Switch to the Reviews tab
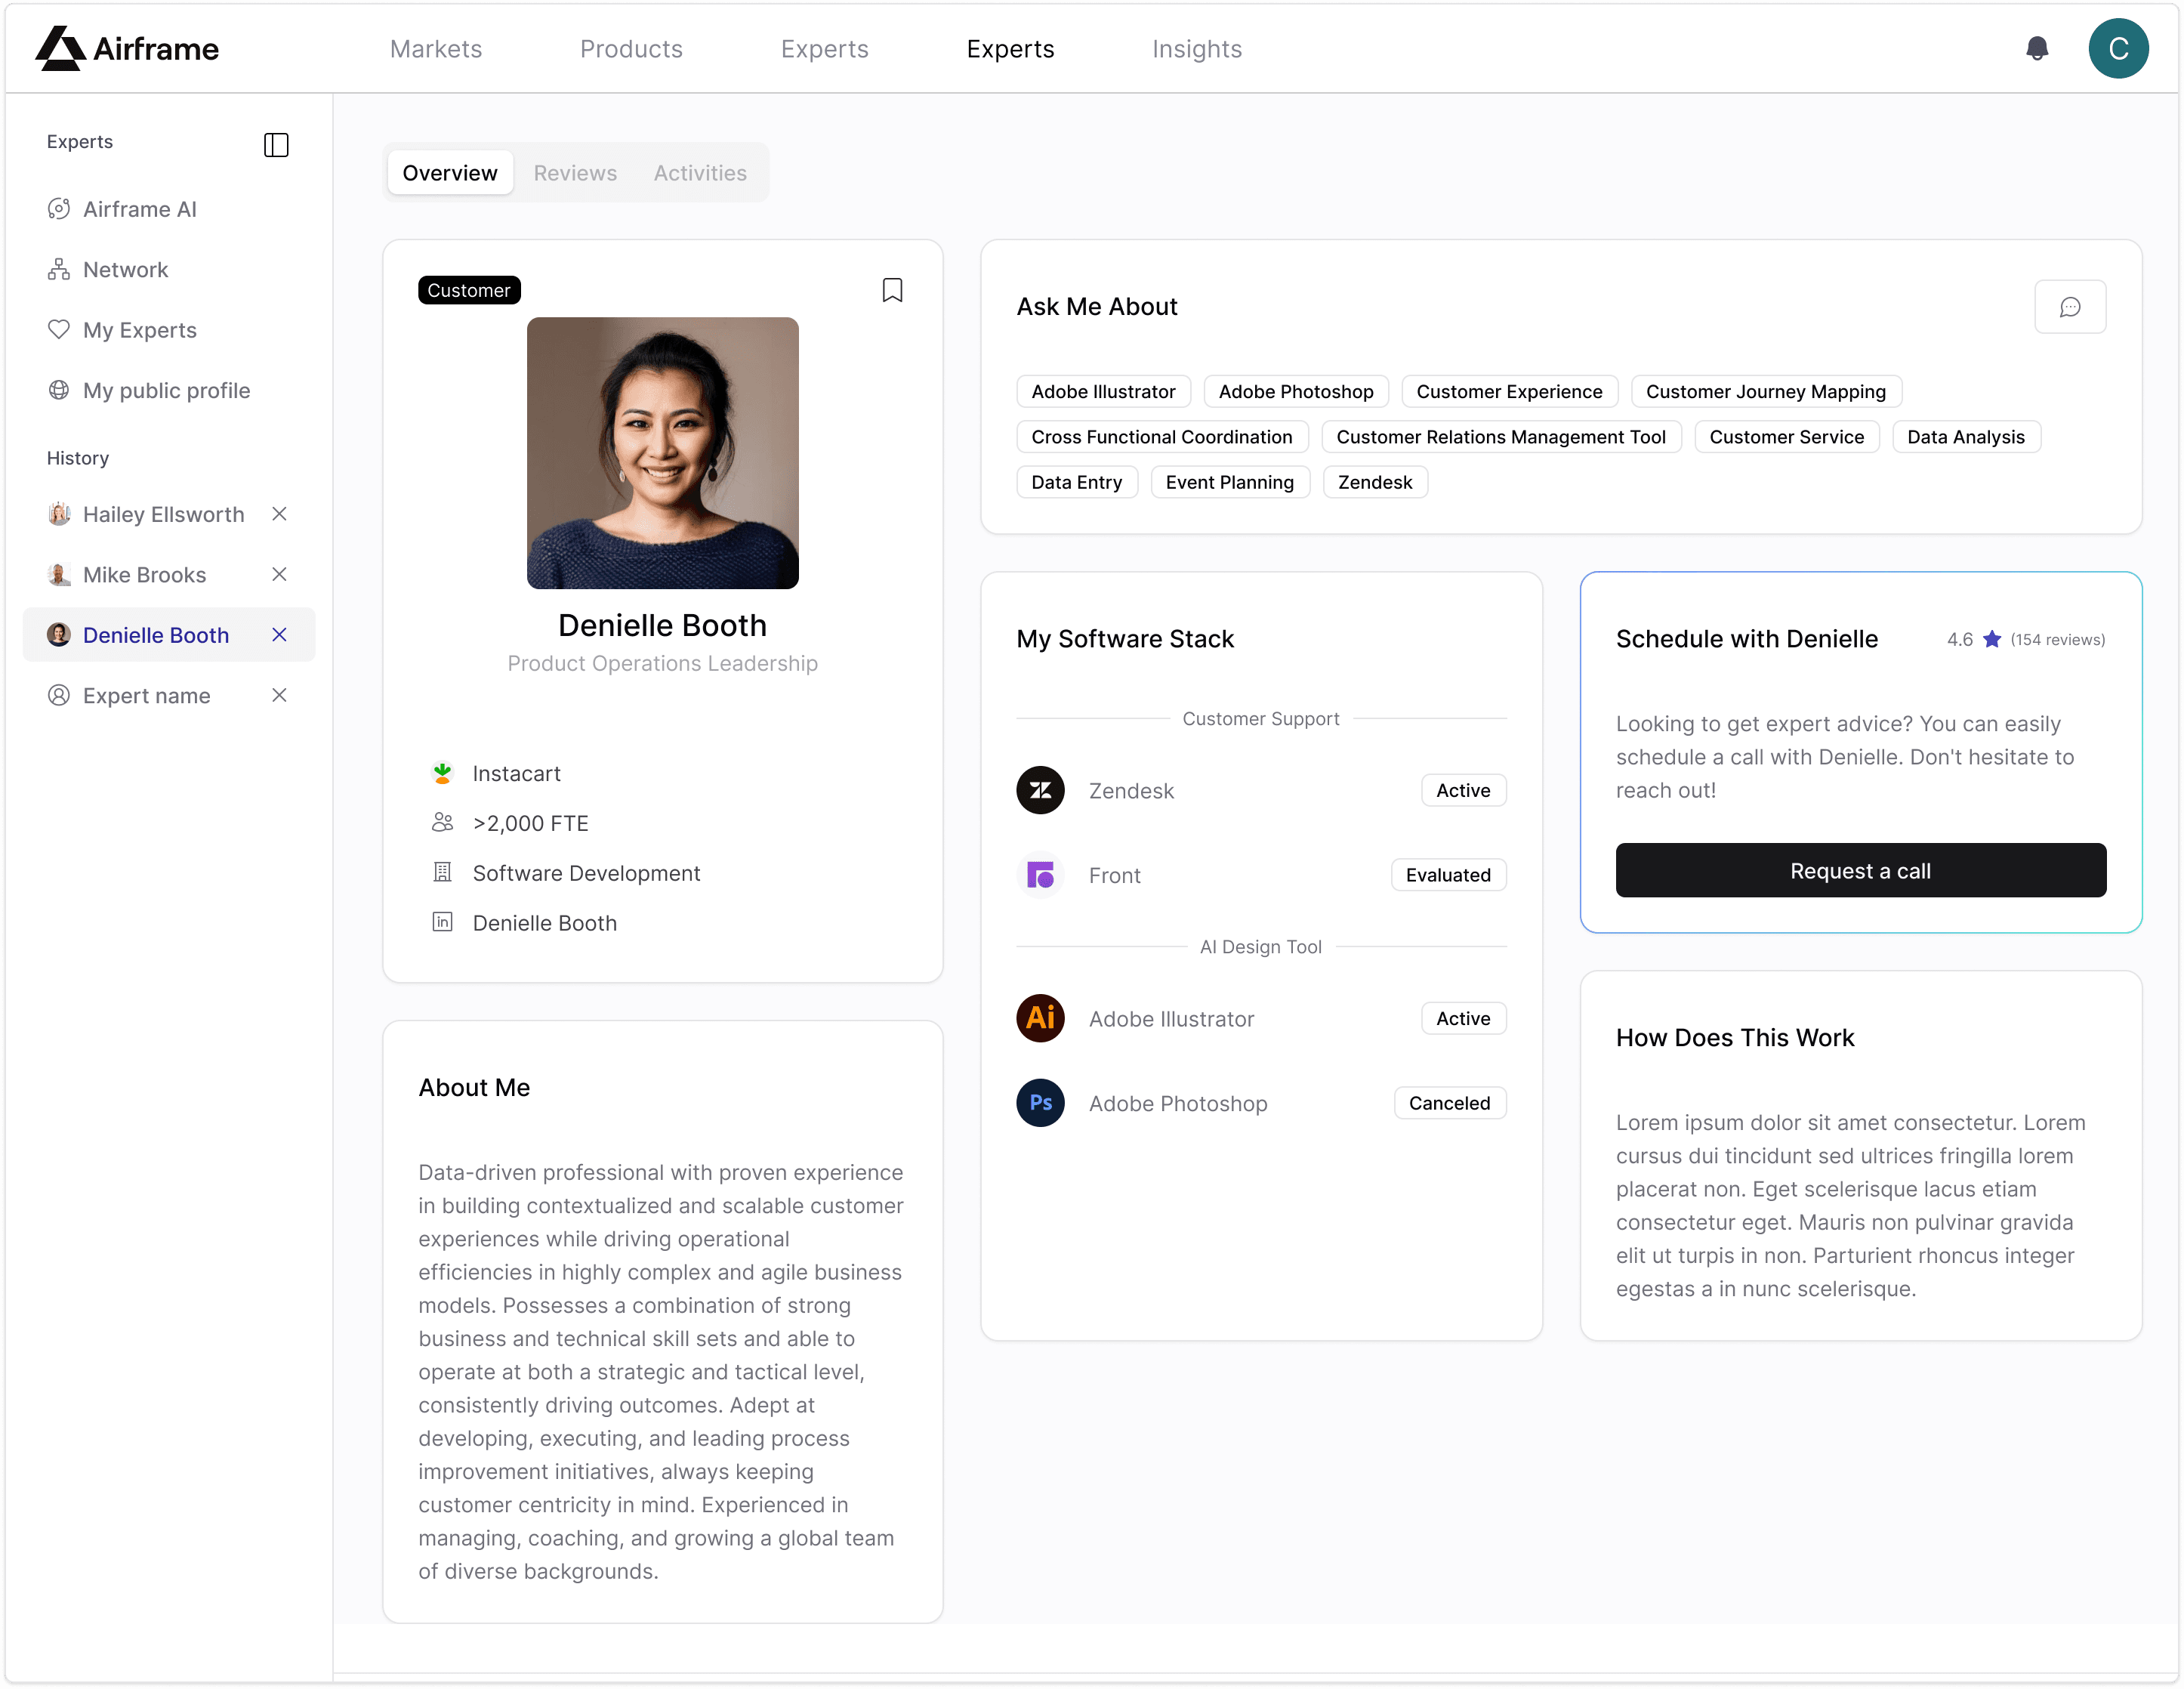Viewport: 2184px width, 1689px height. 575,173
